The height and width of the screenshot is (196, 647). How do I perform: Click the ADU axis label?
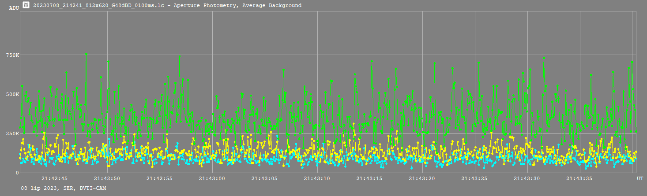14,8
